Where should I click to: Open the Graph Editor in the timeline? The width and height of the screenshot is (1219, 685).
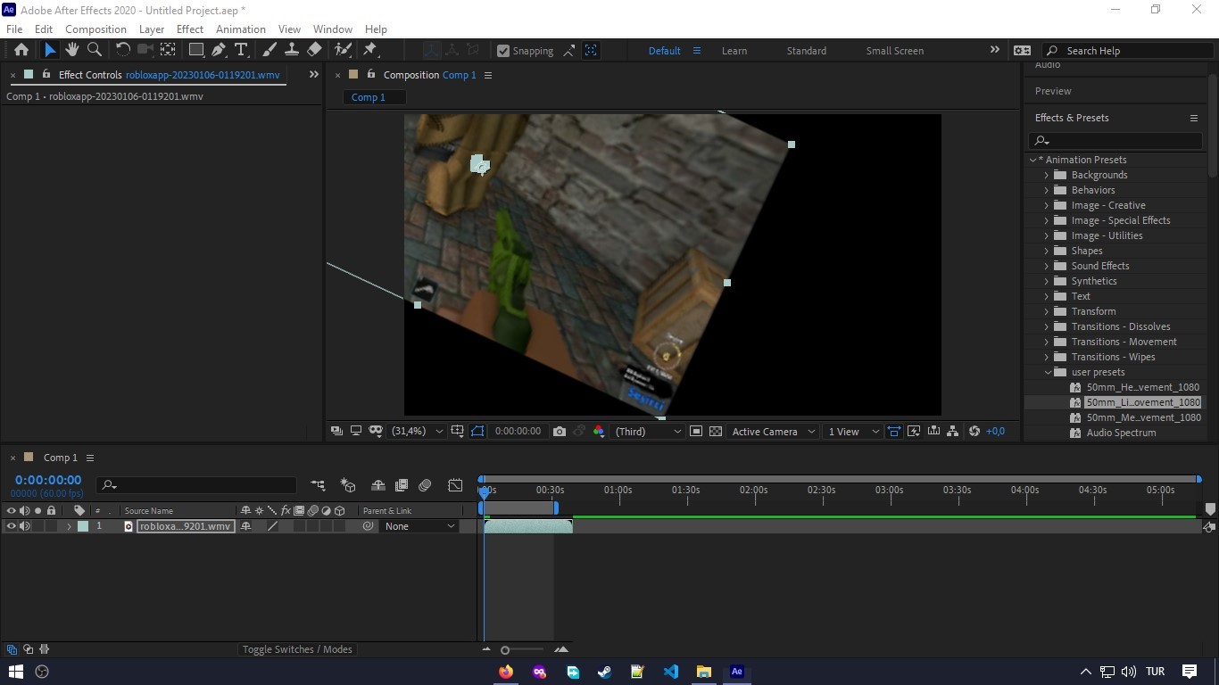tap(455, 485)
